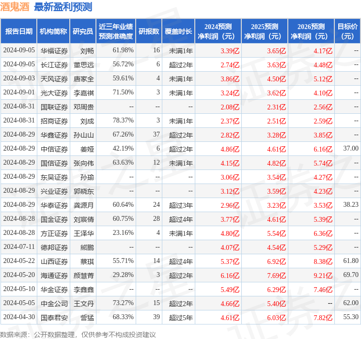Select the 机构简称 column header

(53, 31)
